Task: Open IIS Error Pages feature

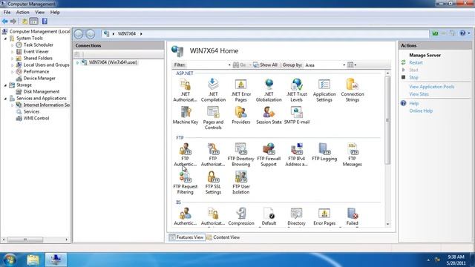Action: [x=324, y=217]
